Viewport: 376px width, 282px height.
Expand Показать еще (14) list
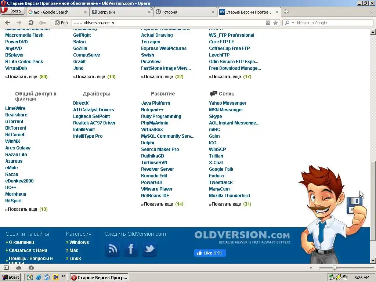tap(162, 204)
